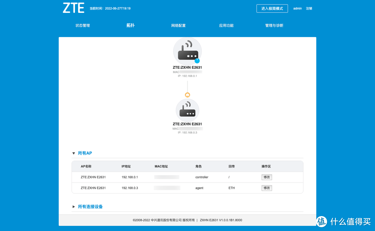Click 修改 for the controller AP row
Viewport: 375px width, 231px height.
pyautogui.click(x=267, y=177)
